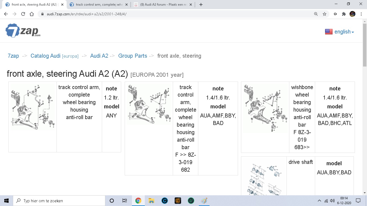
Task: Click taskbar search box 'Typ hier om te zoeken'
Action: click(59, 201)
